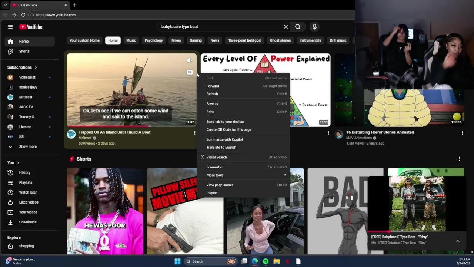Open Task View in the taskbar
The width and height of the screenshot is (474, 267).
pos(244,261)
